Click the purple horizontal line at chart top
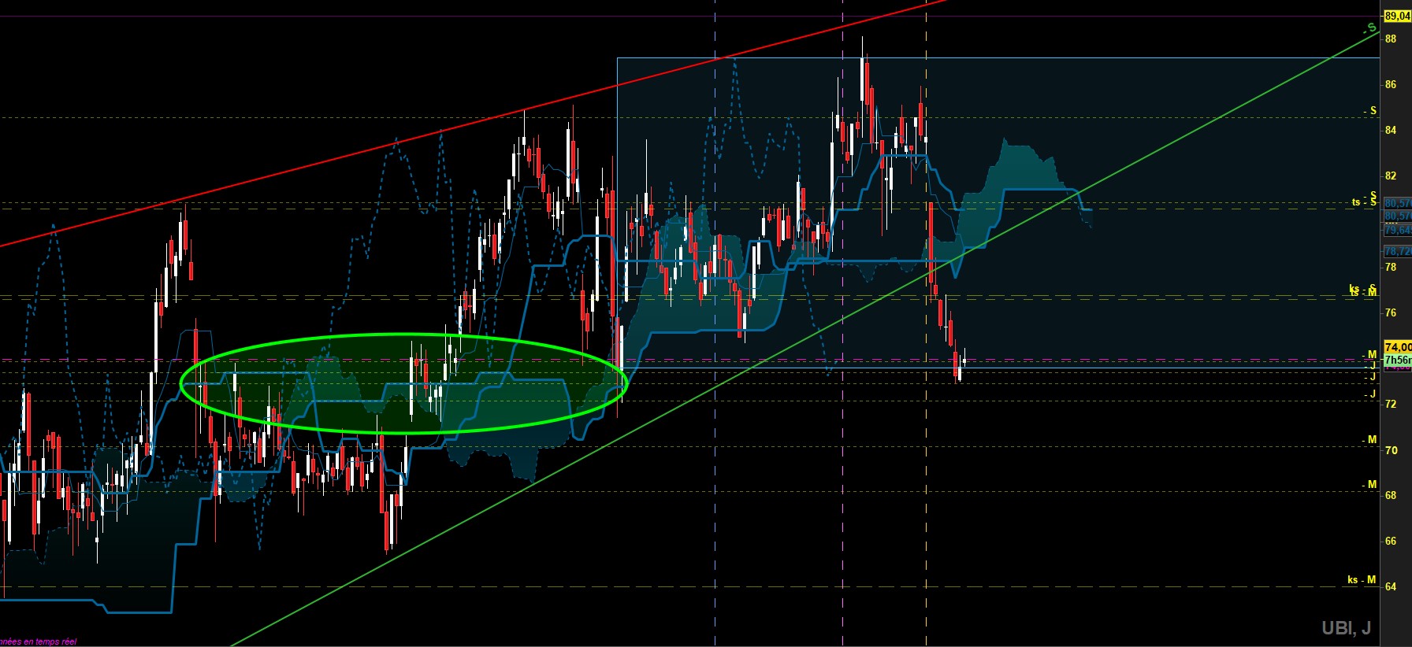The width and height of the screenshot is (1412, 647). point(690,16)
